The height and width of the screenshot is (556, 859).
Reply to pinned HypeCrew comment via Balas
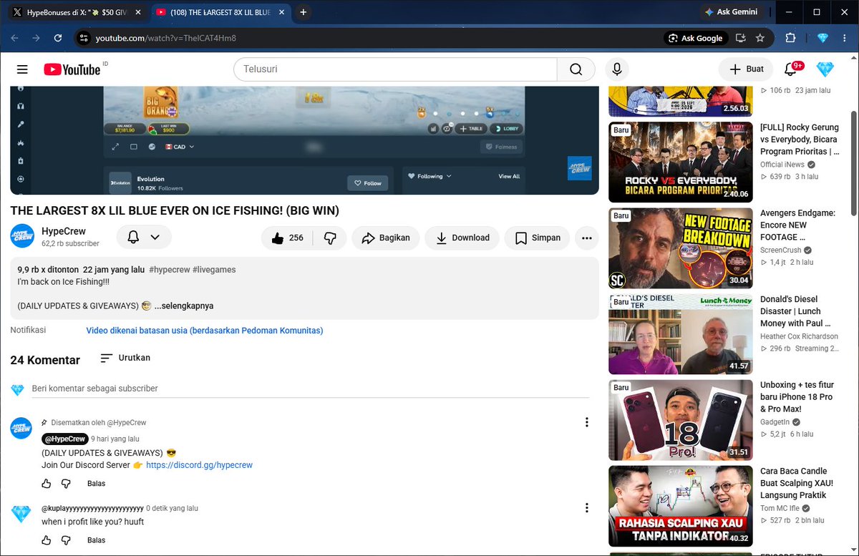pyautogui.click(x=96, y=484)
